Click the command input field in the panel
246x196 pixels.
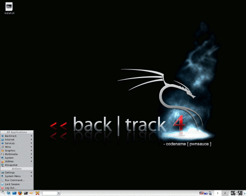(x=50, y=193)
